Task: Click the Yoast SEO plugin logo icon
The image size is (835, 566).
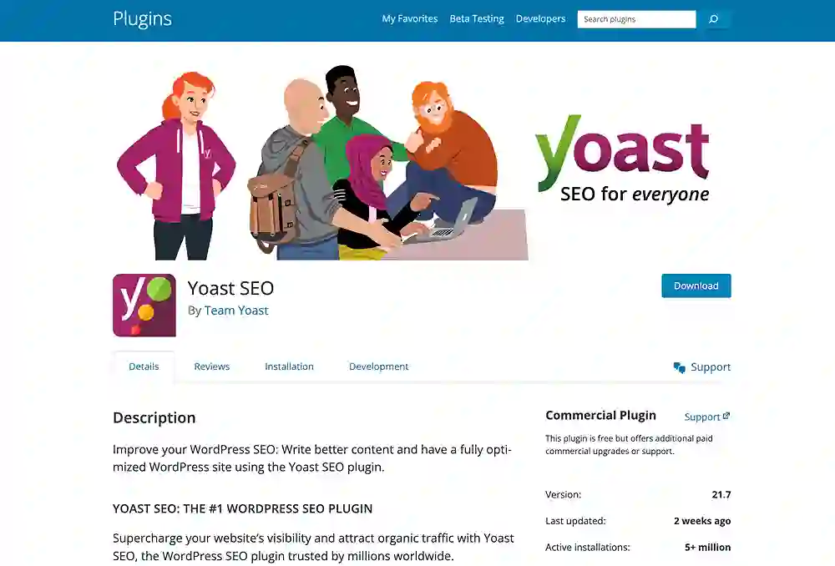Action: pyautogui.click(x=144, y=305)
